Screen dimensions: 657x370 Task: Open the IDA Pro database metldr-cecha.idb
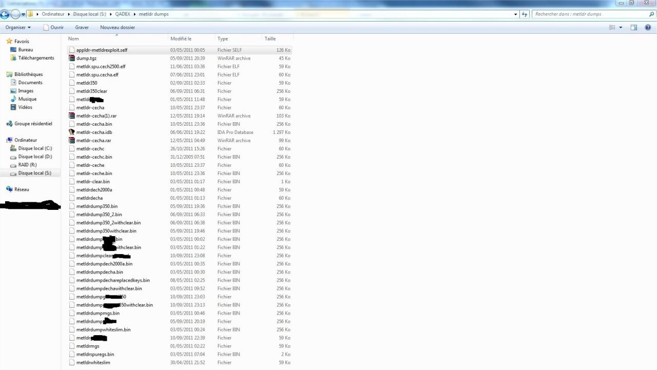pyautogui.click(x=94, y=132)
